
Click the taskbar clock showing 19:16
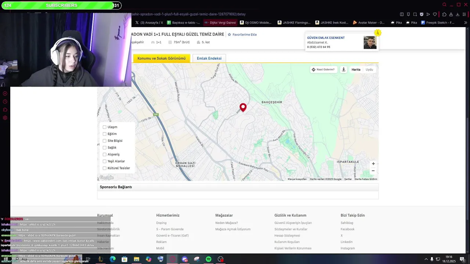tap(449, 259)
